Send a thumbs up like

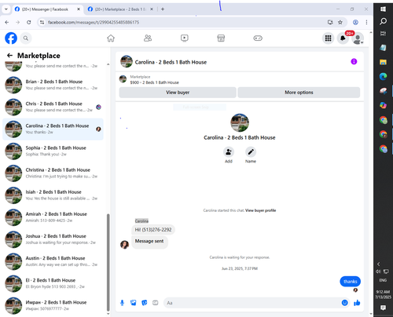click(357, 303)
